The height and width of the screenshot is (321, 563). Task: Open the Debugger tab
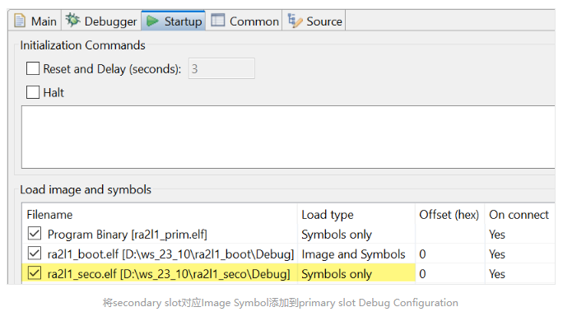101,21
